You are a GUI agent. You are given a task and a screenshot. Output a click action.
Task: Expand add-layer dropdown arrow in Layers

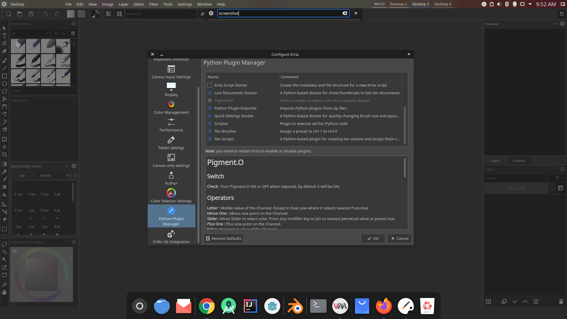pos(496,302)
